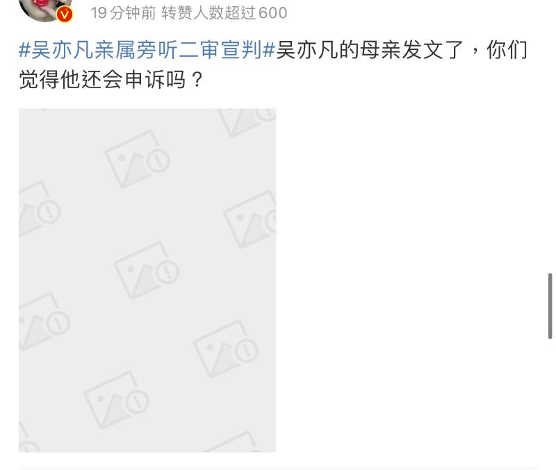
Task: Open the poster's profile avatar
Action: (44, 9)
